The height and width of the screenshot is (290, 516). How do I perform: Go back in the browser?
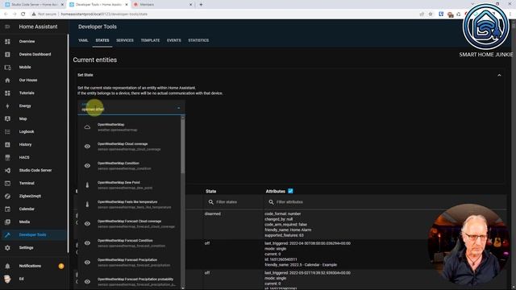pos(6,14)
